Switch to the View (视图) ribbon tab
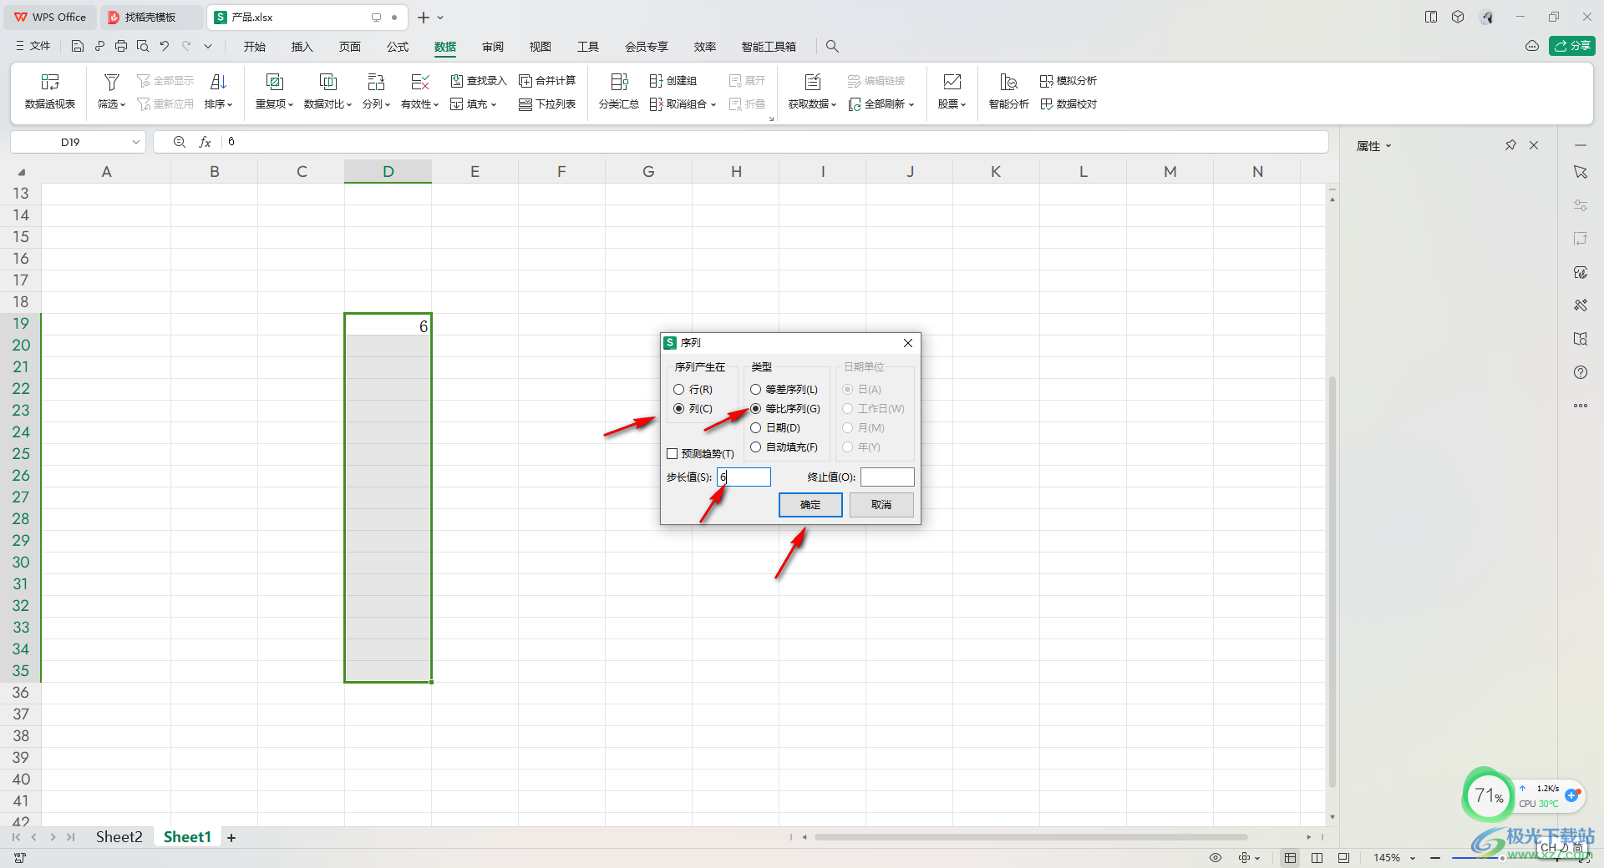The width and height of the screenshot is (1604, 868). pos(541,47)
